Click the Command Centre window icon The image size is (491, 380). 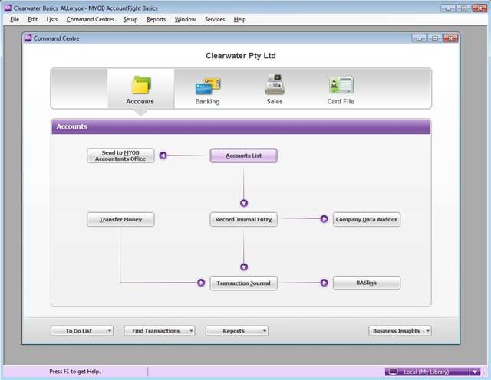28,38
